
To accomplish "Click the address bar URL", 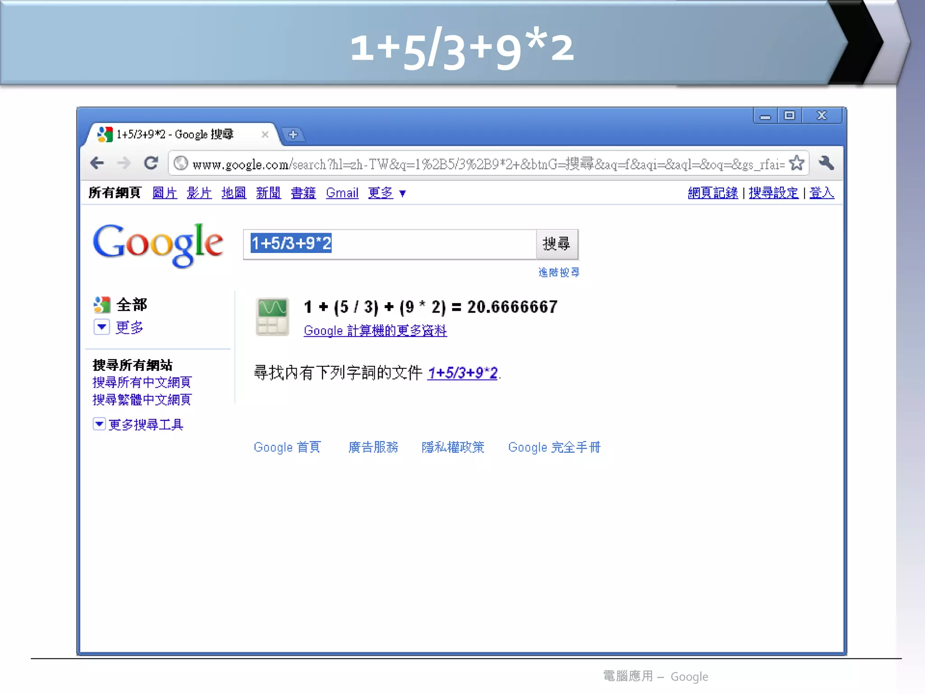I will pos(488,164).
